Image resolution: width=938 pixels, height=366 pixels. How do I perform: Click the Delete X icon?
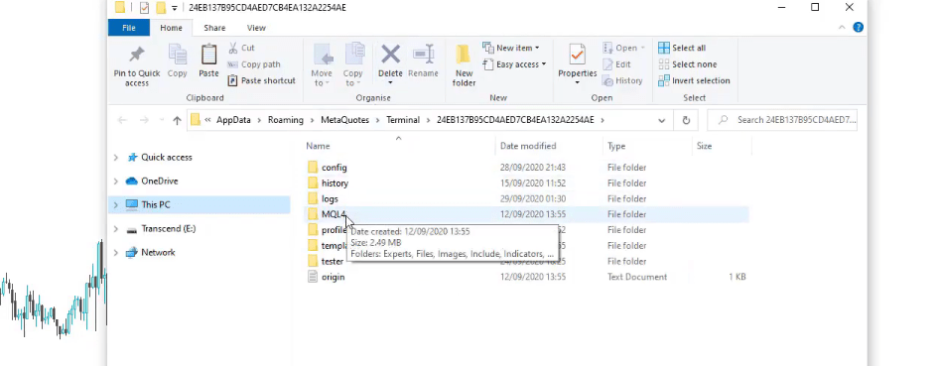[x=391, y=55]
